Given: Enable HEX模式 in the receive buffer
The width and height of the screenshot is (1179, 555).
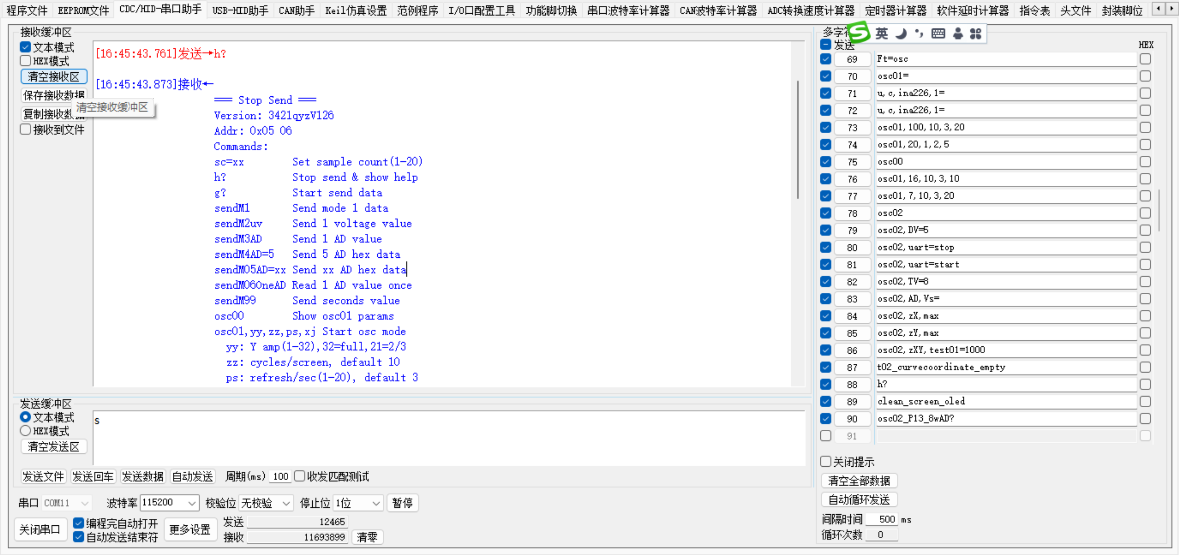Looking at the screenshot, I should [x=26, y=61].
